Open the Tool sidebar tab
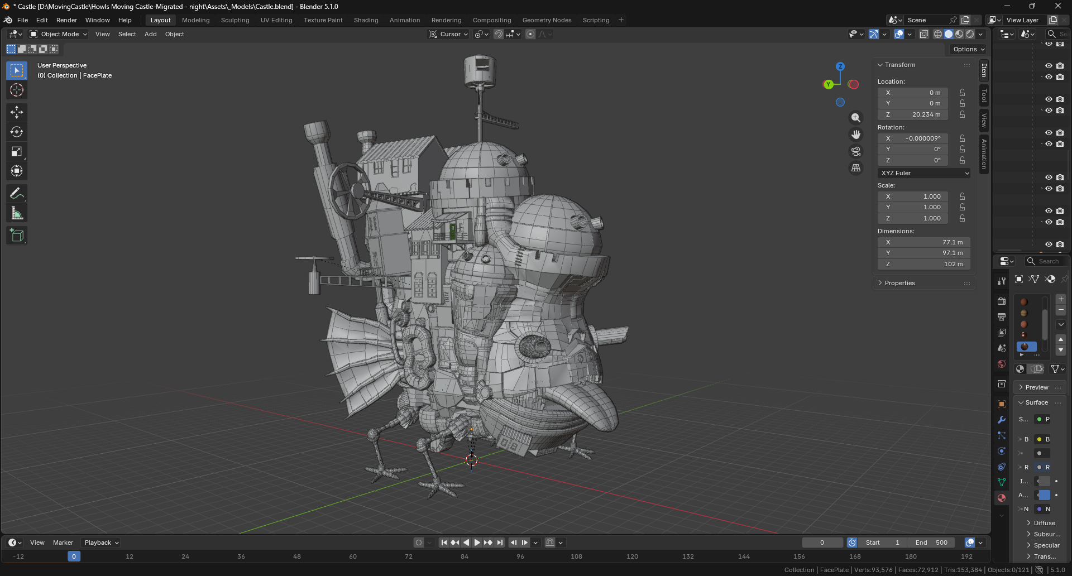Viewport: 1072px width, 576px height. [x=984, y=95]
